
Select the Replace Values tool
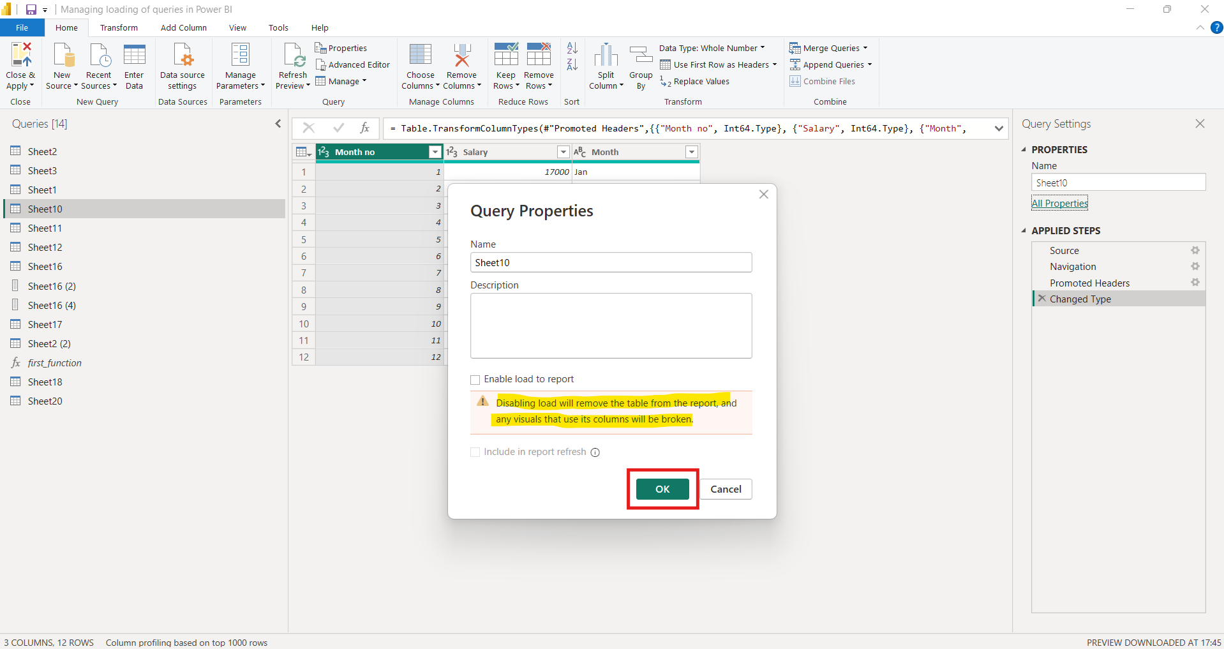700,81
